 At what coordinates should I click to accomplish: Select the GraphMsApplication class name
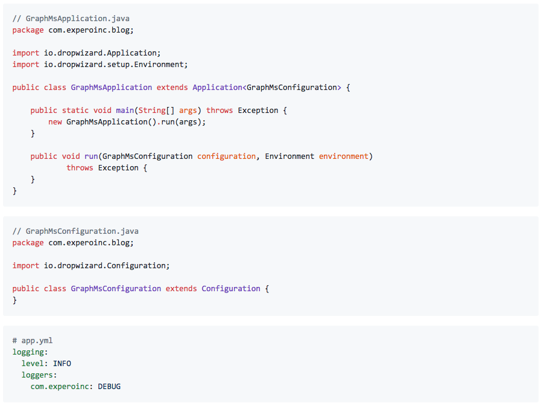coord(111,87)
